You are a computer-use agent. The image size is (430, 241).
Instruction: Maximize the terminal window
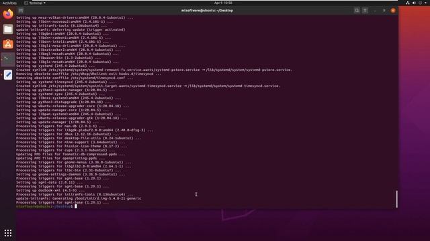click(384, 11)
